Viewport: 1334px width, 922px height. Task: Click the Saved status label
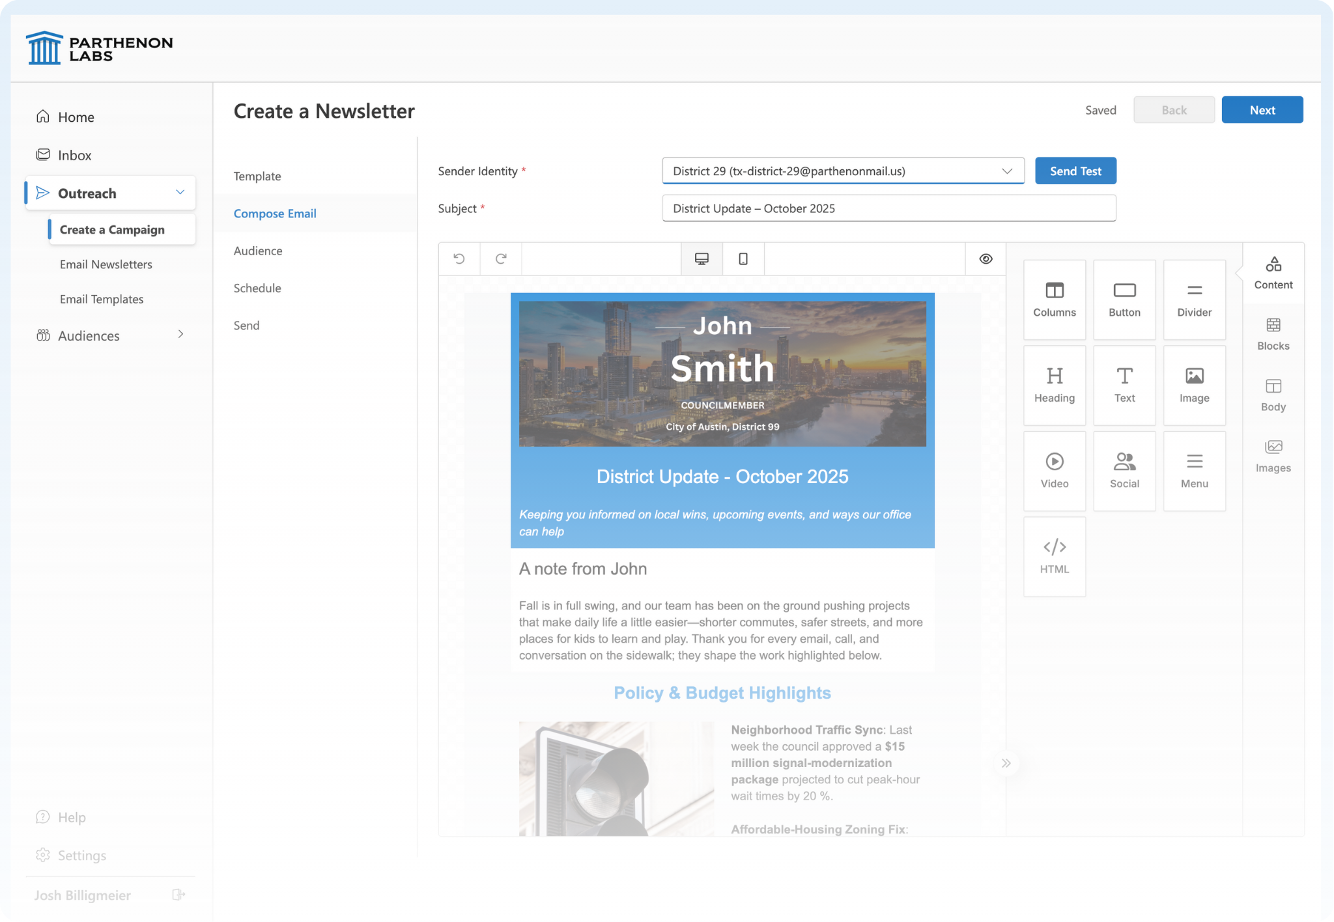click(1101, 110)
